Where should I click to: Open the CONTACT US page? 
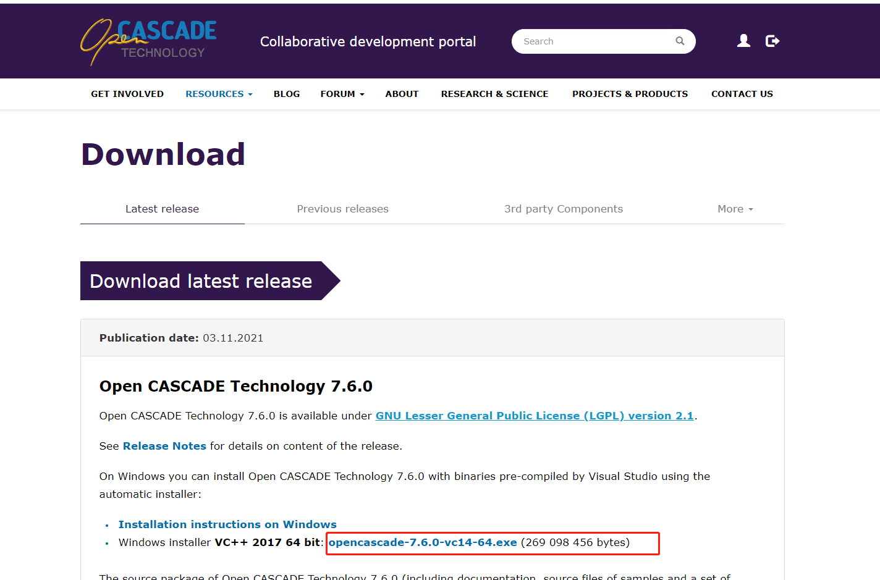coord(742,94)
